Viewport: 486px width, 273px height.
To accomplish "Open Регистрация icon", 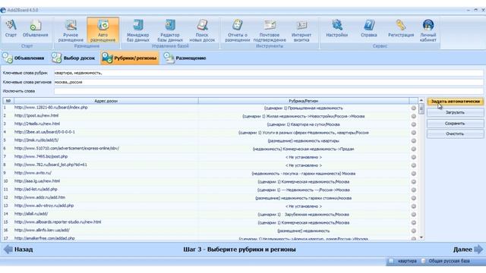I will [401, 29].
